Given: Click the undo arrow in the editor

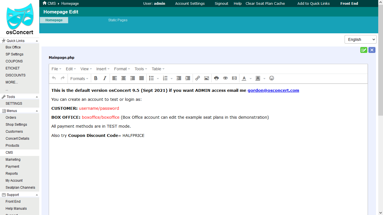Looking at the screenshot, I should tap(54, 78).
